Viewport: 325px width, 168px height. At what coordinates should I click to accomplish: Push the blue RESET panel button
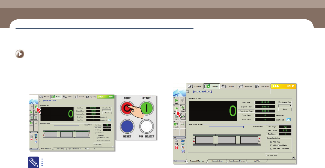tap(127, 126)
